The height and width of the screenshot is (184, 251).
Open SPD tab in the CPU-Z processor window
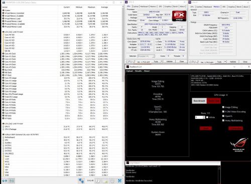161,7
